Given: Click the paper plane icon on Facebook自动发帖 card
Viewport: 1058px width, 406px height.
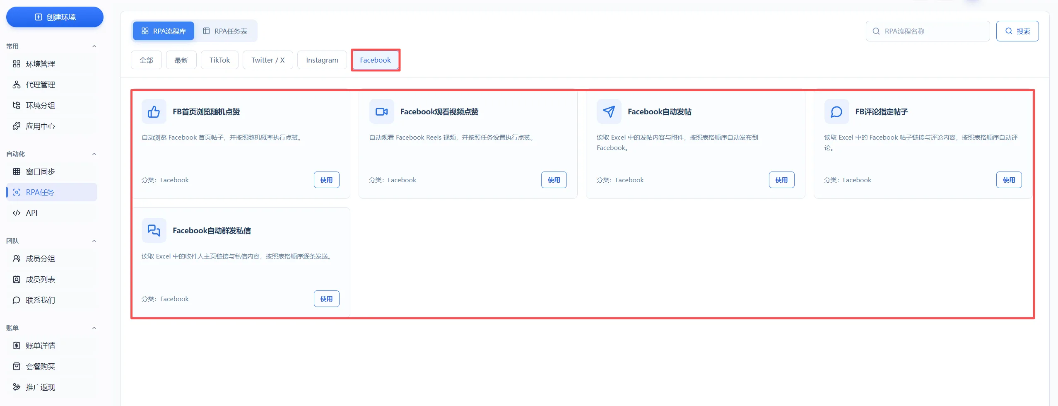Looking at the screenshot, I should click(609, 111).
